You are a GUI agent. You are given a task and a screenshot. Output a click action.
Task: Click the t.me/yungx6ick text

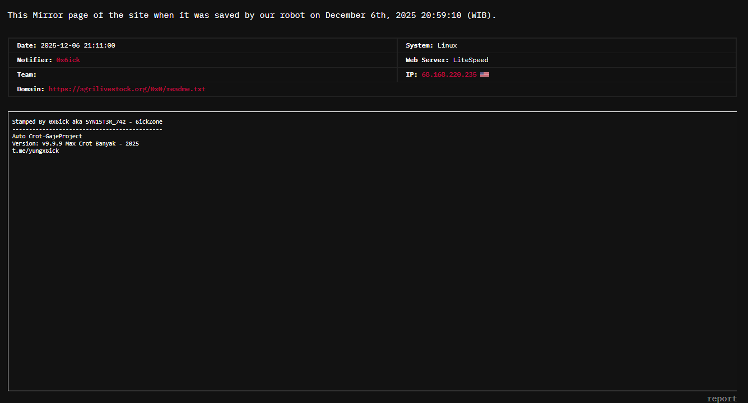[35, 151]
